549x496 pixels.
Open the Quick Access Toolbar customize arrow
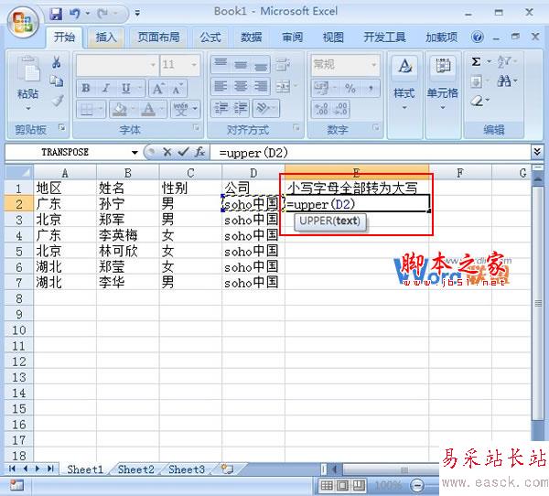pos(137,14)
